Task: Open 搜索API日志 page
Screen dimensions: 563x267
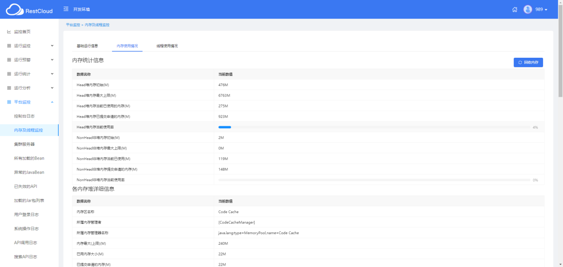Action: (25, 257)
